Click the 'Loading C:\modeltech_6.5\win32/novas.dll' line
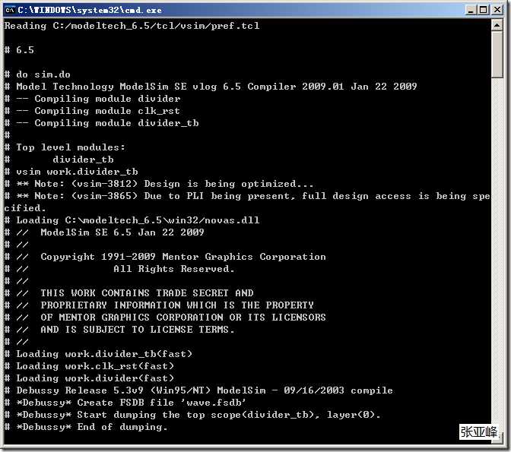 coord(132,220)
